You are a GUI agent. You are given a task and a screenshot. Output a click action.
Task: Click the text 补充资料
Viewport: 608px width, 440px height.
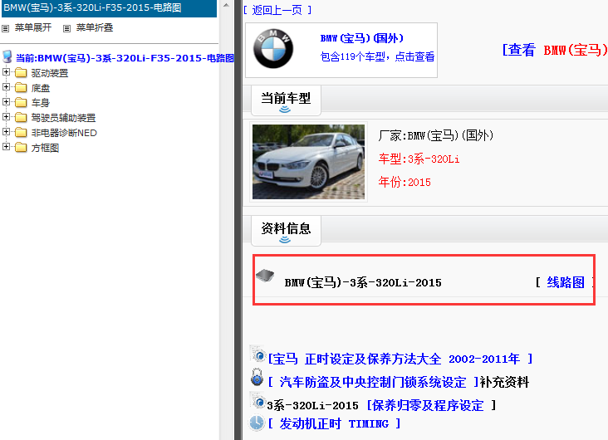click(x=504, y=382)
